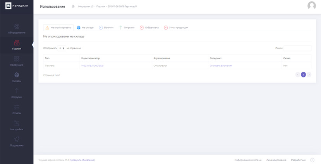Click the Поиск search field

point(297,48)
